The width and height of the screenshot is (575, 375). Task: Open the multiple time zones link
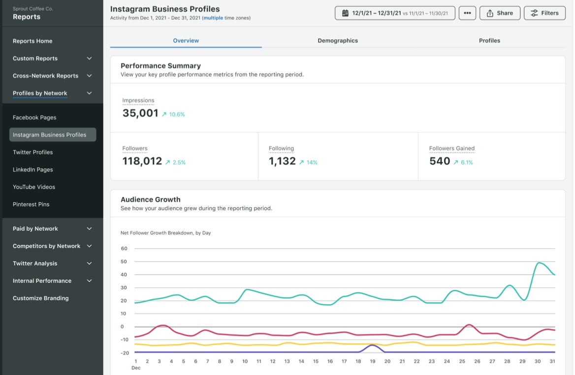[214, 18]
